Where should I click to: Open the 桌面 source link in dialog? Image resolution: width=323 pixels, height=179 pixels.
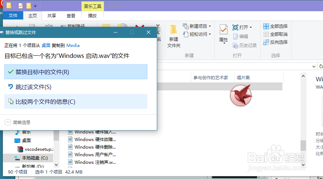tap(46, 46)
